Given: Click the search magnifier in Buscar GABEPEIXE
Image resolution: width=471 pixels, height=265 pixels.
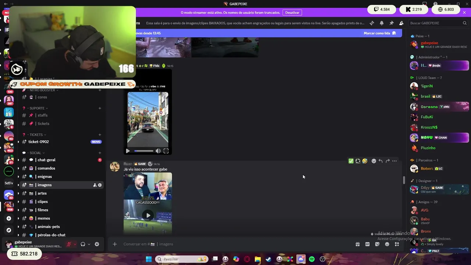Looking at the screenshot, I should (x=465, y=23).
